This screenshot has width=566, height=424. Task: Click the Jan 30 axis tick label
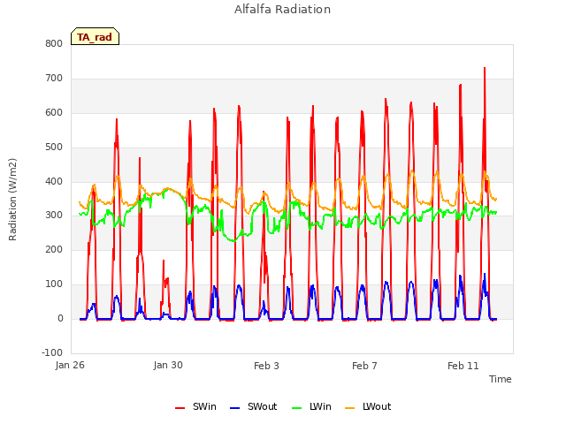pos(168,365)
